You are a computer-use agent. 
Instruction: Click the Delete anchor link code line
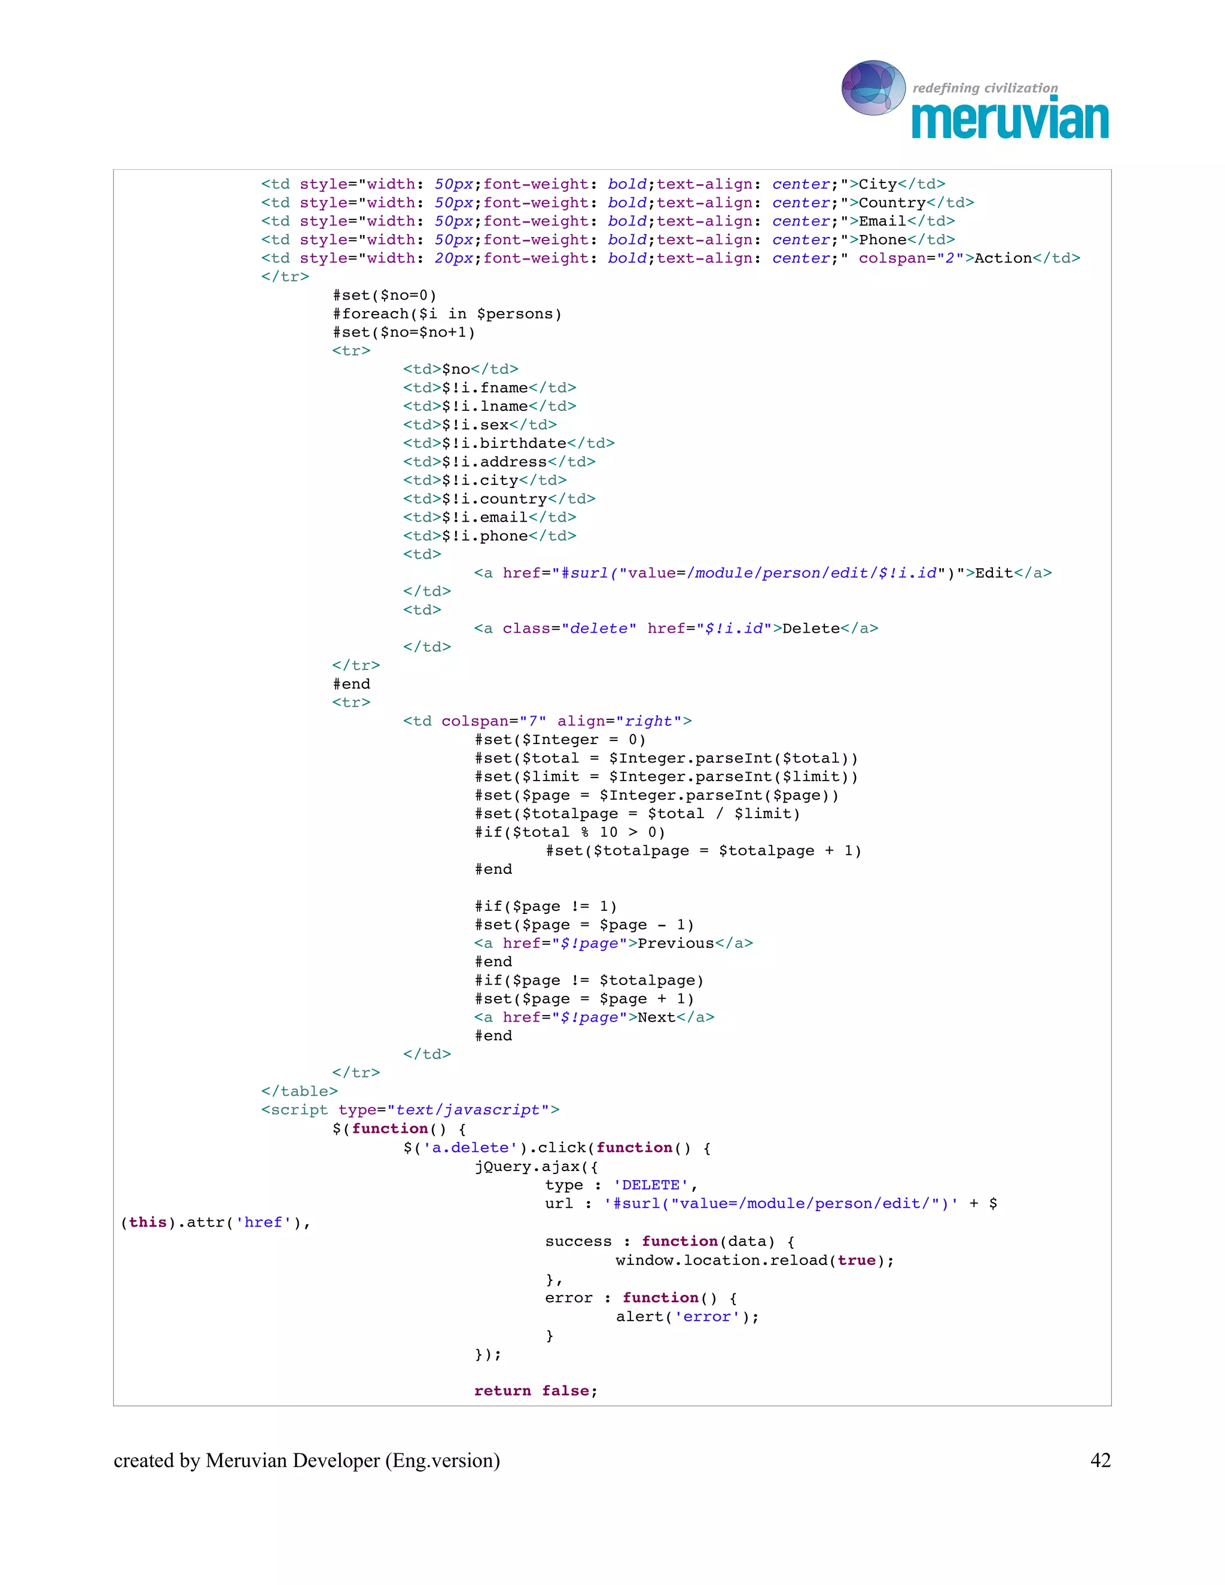click(676, 628)
